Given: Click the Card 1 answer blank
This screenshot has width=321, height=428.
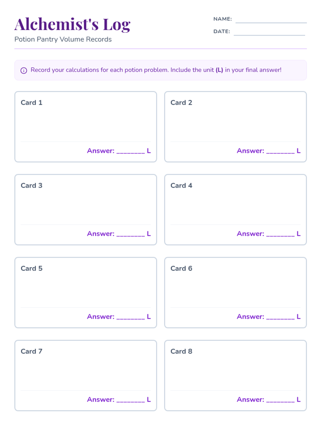Looking at the screenshot, I should click(131, 151).
